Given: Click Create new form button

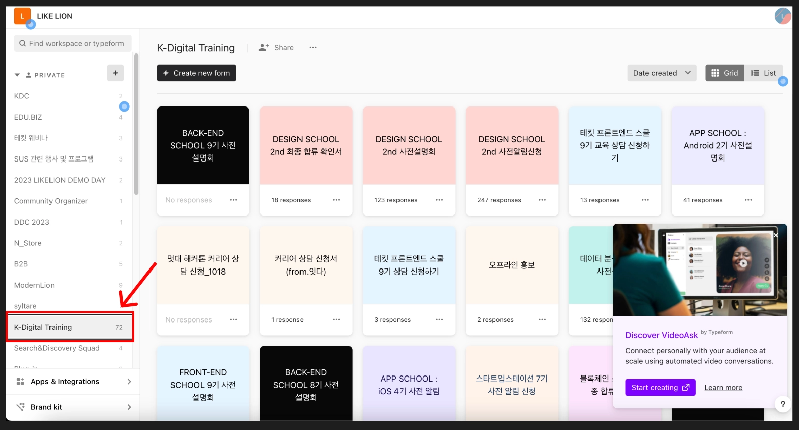Looking at the screenshot, I should coord(196,73).
